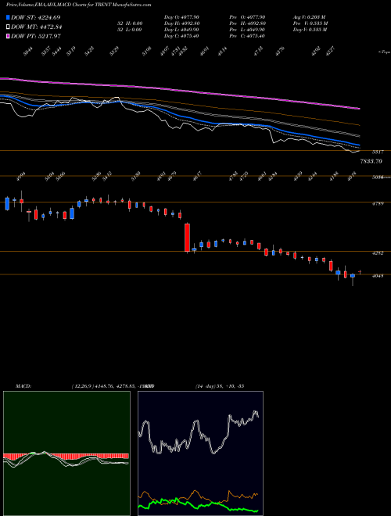Viewport: 391px width, 516px height.
Task: Click the large red gap-down candlestick
Action: pyautogui.click(x=187, y=238)
